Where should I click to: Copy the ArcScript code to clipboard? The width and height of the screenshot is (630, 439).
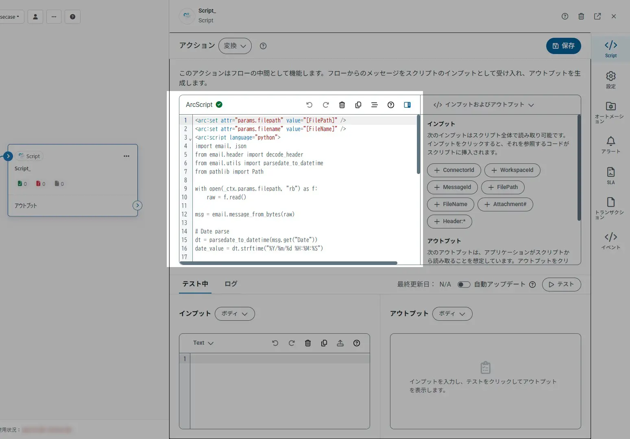click(358, 104)
